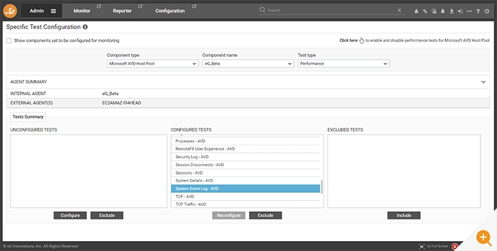Screen dimensions: 497x251
Task: Click Exclude under Configured Tests
Action: [x=265, y=215]
